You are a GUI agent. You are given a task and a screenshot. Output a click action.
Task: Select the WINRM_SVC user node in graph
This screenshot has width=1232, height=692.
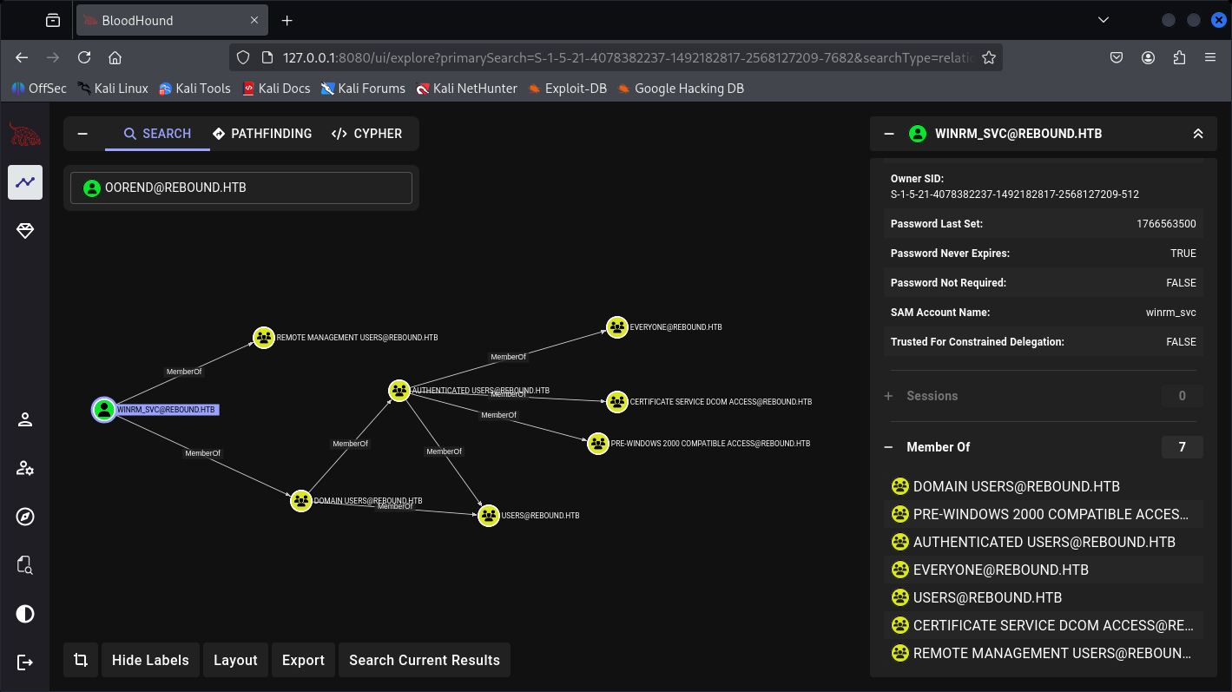[104, 410]
